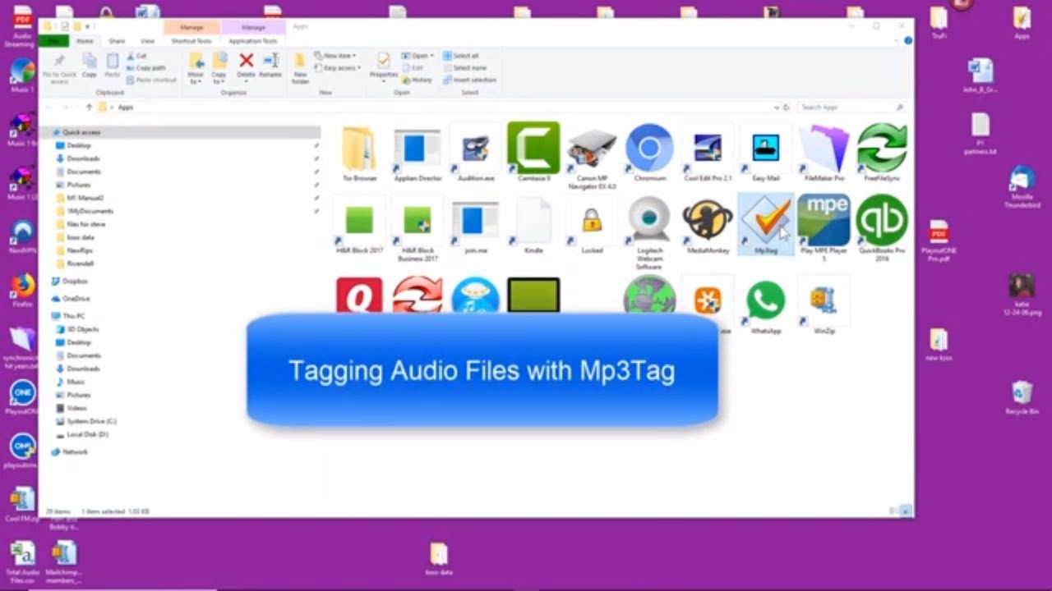The image size is (1052, 591).
Task: Select the Applian Director shortcut
Action: (x=418, y=152)
